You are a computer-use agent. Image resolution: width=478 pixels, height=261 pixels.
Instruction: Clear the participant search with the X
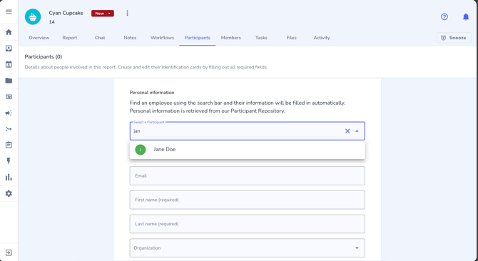(347, 131)
